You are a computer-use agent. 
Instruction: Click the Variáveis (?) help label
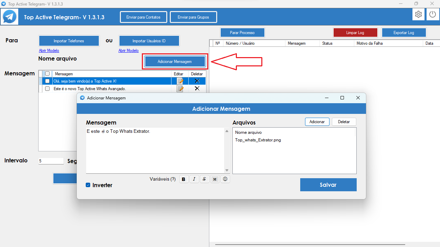163,179
